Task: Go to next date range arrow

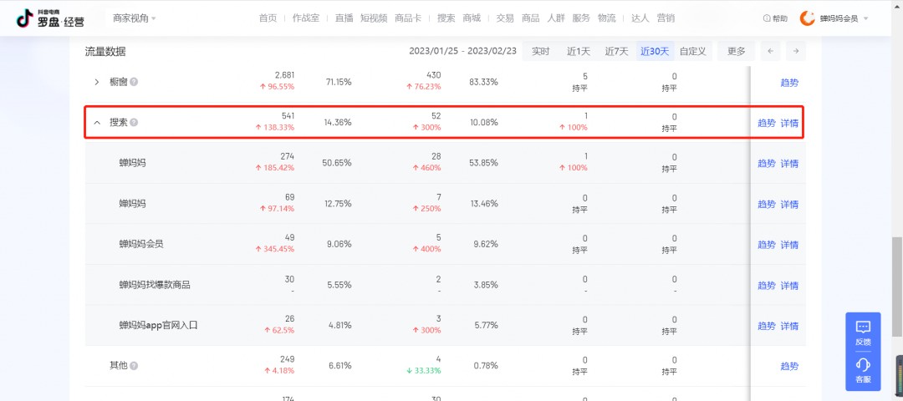Action: (796, 51)
